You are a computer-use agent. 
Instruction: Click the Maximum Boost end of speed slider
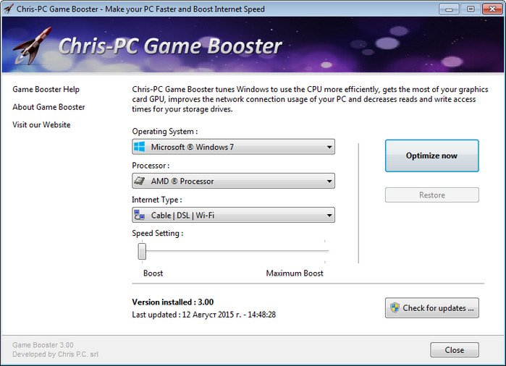pyautogui.click(x=324, y=251)
